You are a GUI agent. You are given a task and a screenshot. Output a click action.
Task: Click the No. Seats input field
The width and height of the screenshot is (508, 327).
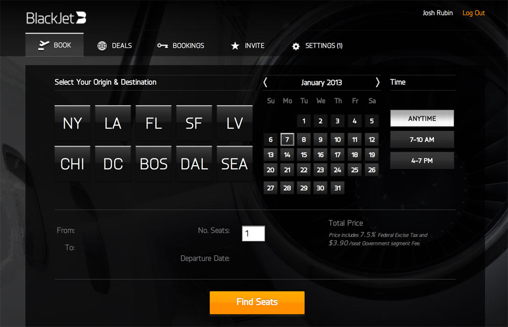pos(253,233)
